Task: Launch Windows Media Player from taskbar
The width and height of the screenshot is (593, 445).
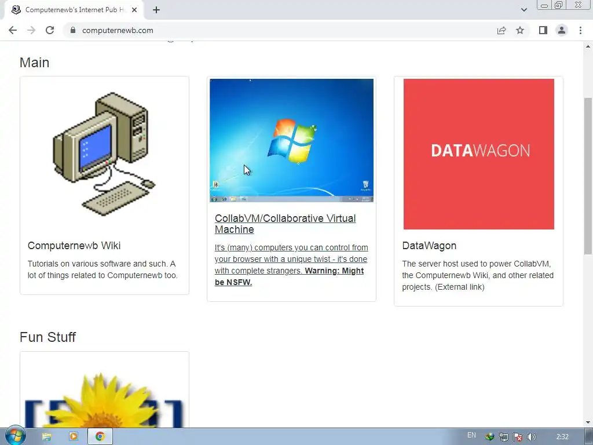Action: click(x=74, y=437)
